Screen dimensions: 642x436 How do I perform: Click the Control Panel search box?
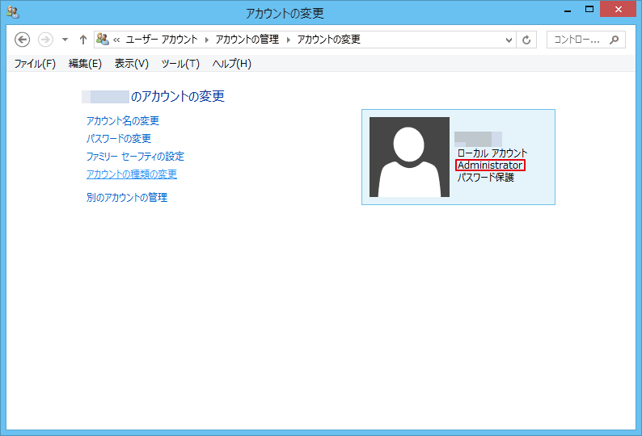point(586,40)
